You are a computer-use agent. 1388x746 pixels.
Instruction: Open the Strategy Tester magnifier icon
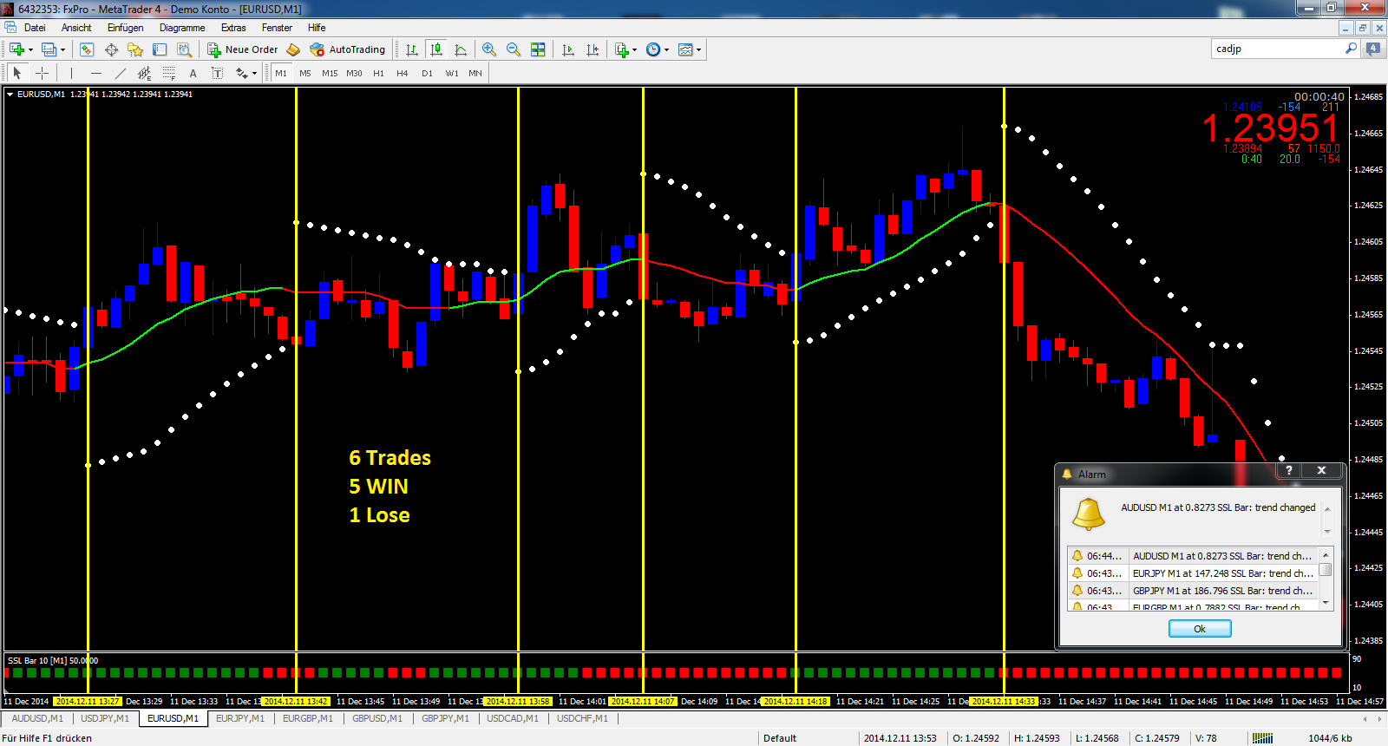point(184,49)
